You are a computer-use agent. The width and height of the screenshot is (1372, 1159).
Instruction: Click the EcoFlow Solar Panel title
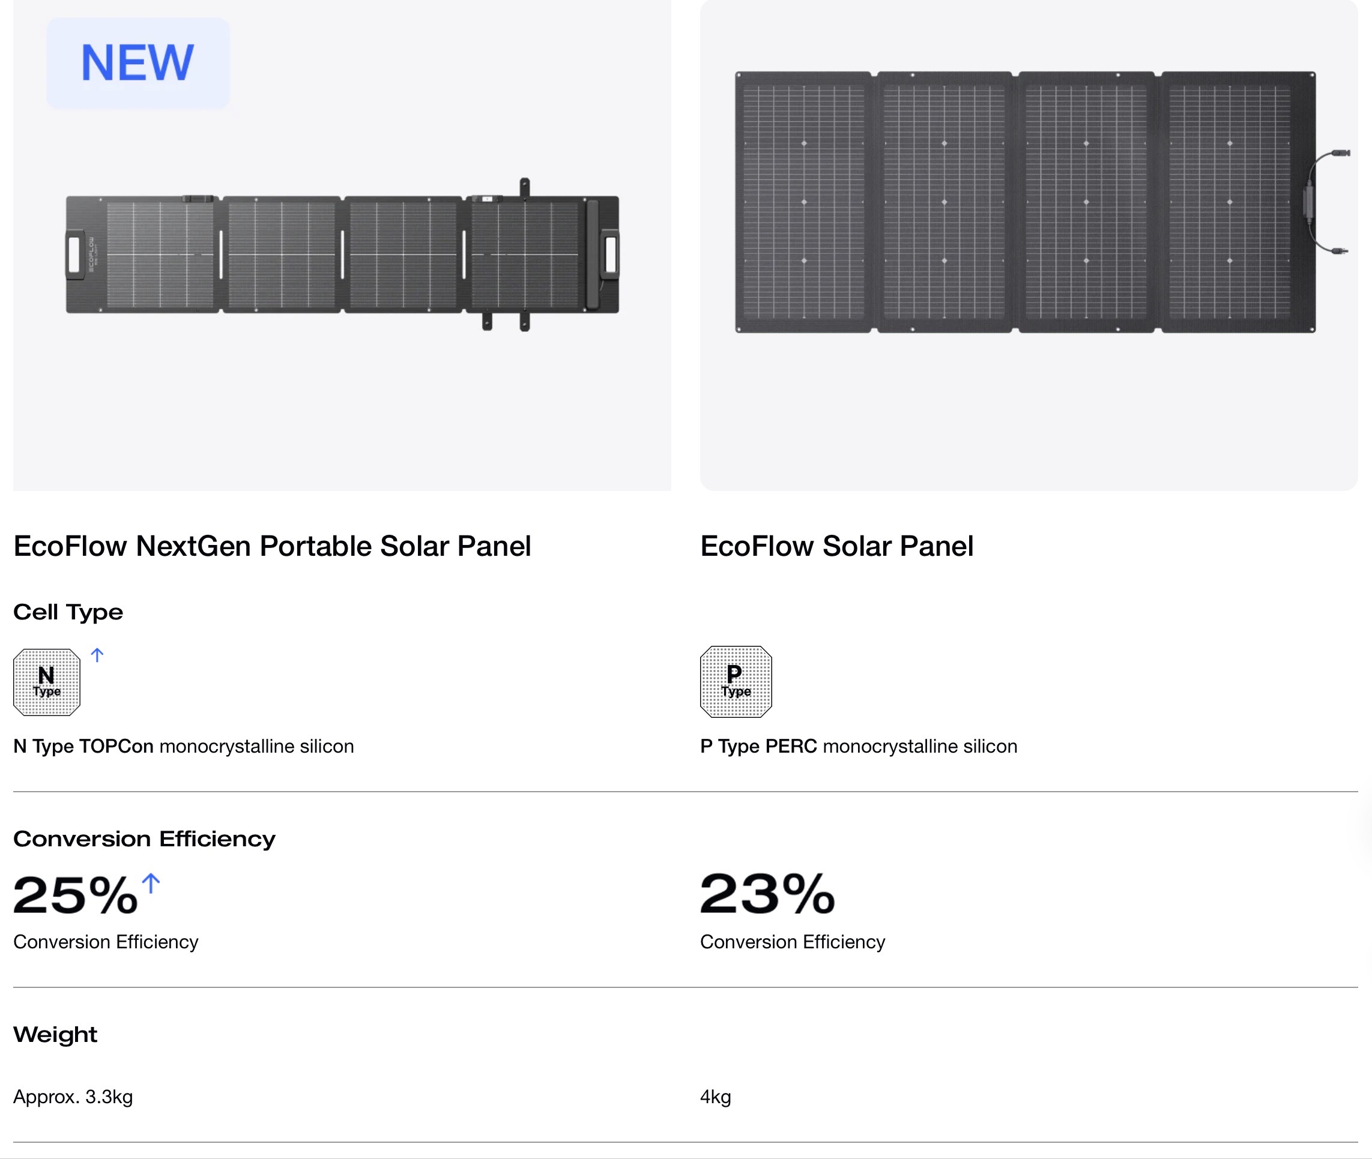point(836,546)
